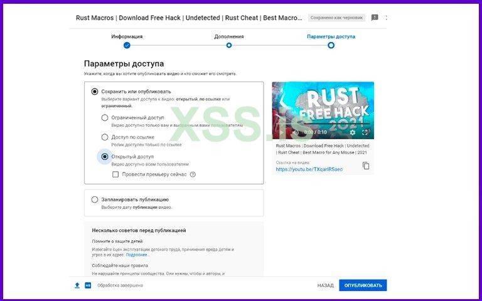Image resolution: width=482 pixels, height=301 pixels.
Task: Open the Подробнее link about child safety
Action: (x=137, y=255)
